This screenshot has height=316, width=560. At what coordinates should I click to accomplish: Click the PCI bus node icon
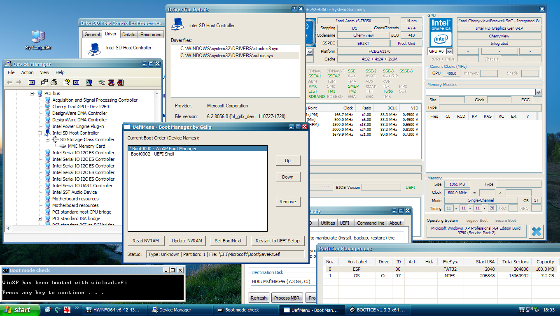(40, 93)
